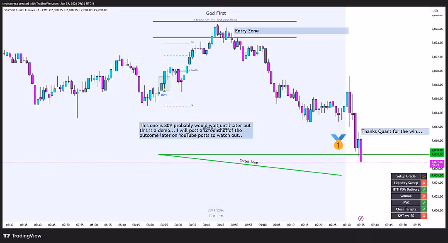Click the green check beside Clear Targets

pos(424,209)
